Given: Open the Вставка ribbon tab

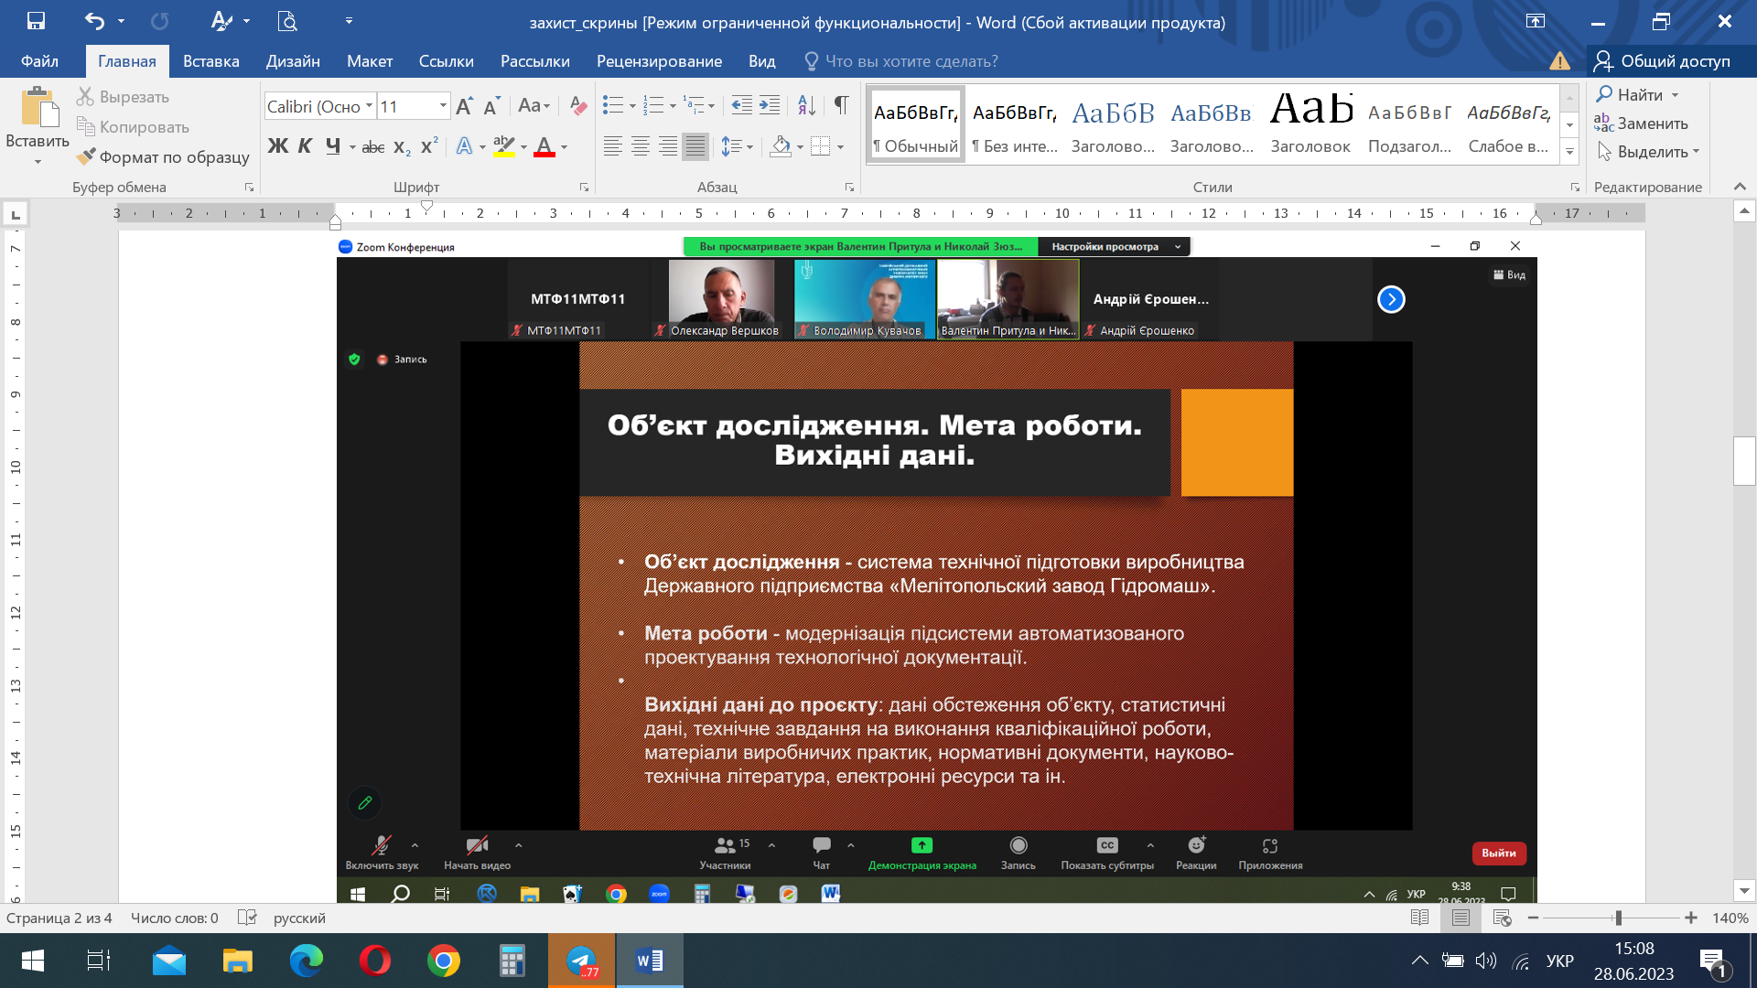Looking at the screenshot, I should (210, 61).
